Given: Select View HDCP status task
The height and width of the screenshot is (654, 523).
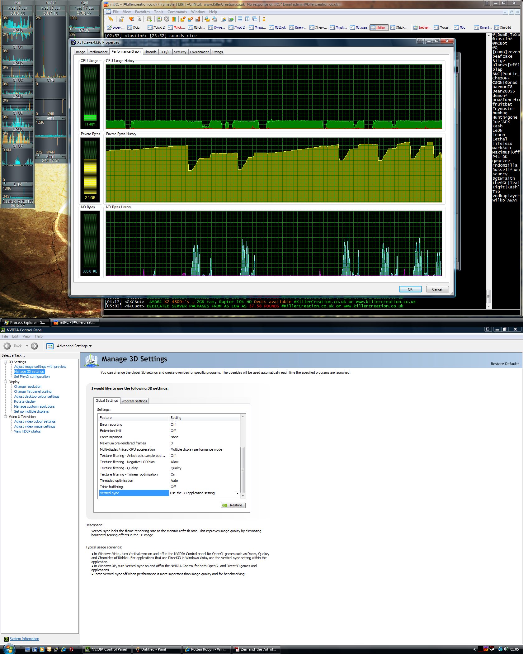Looking at the screenshot, I should pyautogui.click(x=27, y=431).
